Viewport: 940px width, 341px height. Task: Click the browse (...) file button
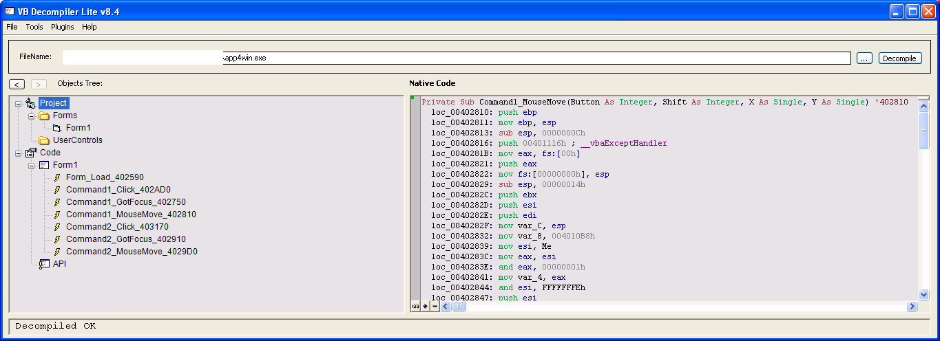[864, 58]
